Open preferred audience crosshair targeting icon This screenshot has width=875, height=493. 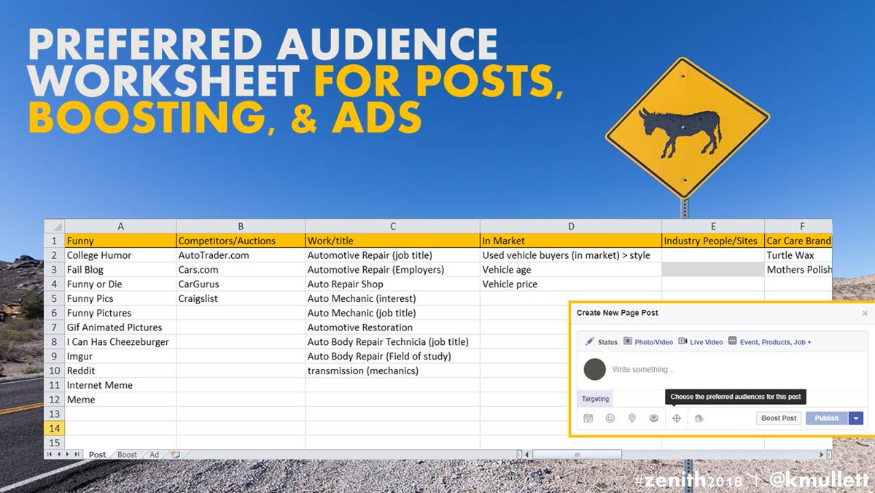pyautogui.click(x=676, y=418)
